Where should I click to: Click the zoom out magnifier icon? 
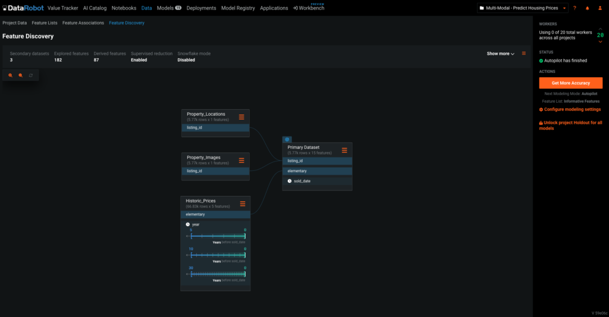[20, 75]
